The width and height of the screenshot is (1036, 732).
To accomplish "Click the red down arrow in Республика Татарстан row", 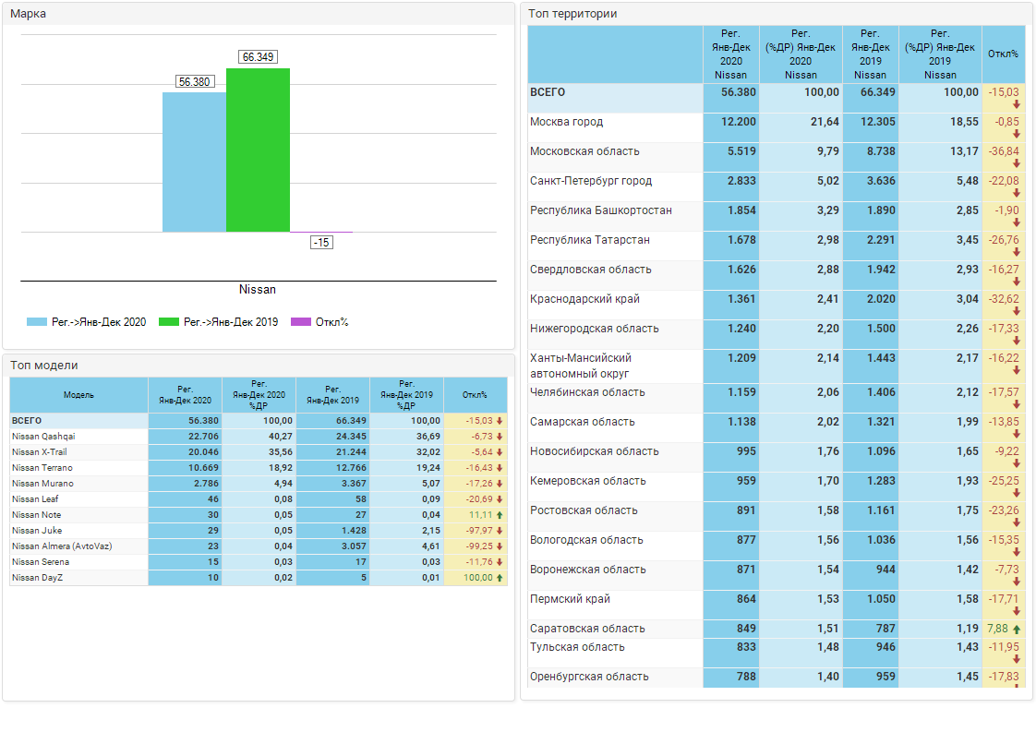I will click(1017, 252).
